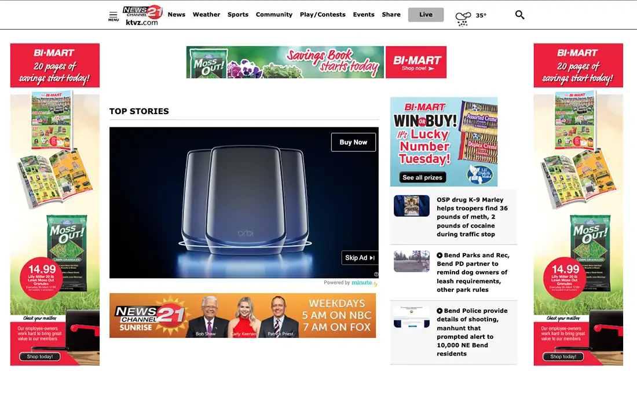Click the Orbi router video player
Viewport: 637px width, 405px height.
pos(244,203)
